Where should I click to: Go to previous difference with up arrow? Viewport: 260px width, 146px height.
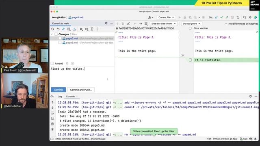point(117,24)
